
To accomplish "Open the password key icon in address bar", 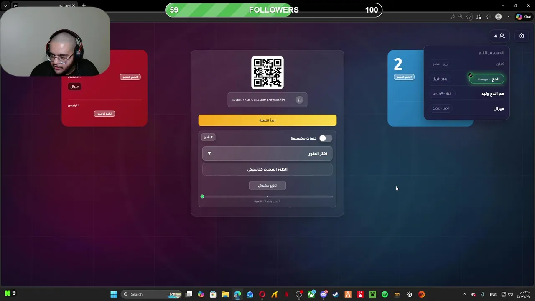I will coord(452,17).
